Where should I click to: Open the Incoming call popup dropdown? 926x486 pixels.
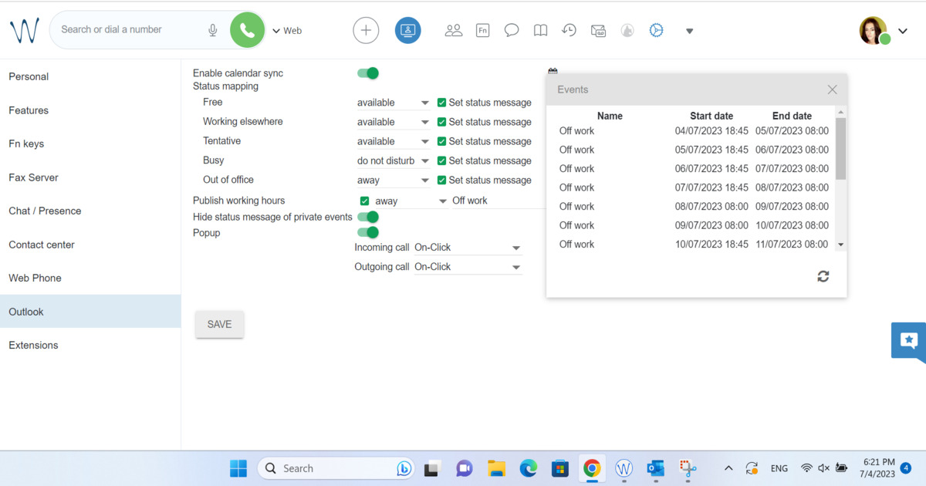click(468, 248)
